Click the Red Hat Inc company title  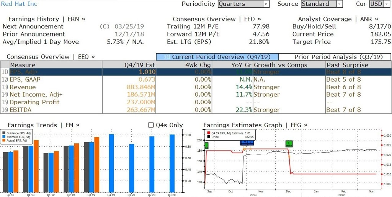19,4
